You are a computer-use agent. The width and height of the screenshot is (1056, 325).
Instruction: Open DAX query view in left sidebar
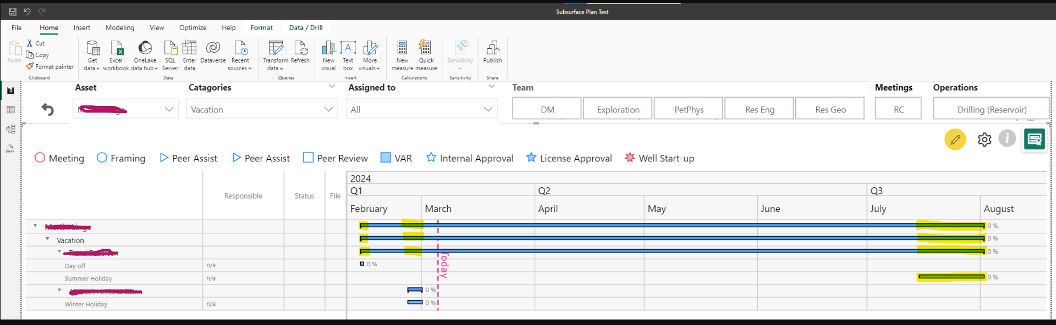pos(10,149)
